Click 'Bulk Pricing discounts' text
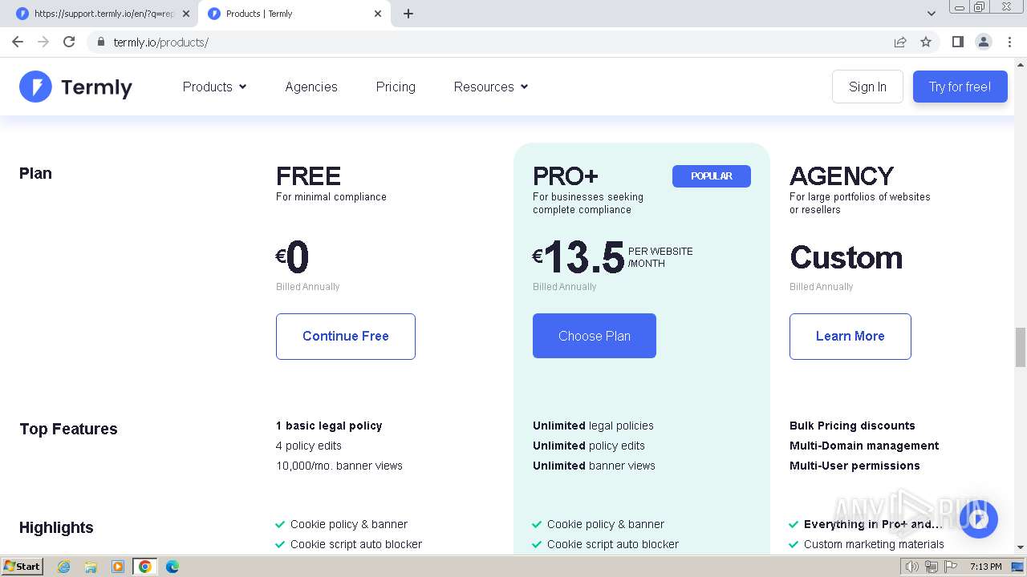Screen dimensions: 1027x577 tap(852, 426)
